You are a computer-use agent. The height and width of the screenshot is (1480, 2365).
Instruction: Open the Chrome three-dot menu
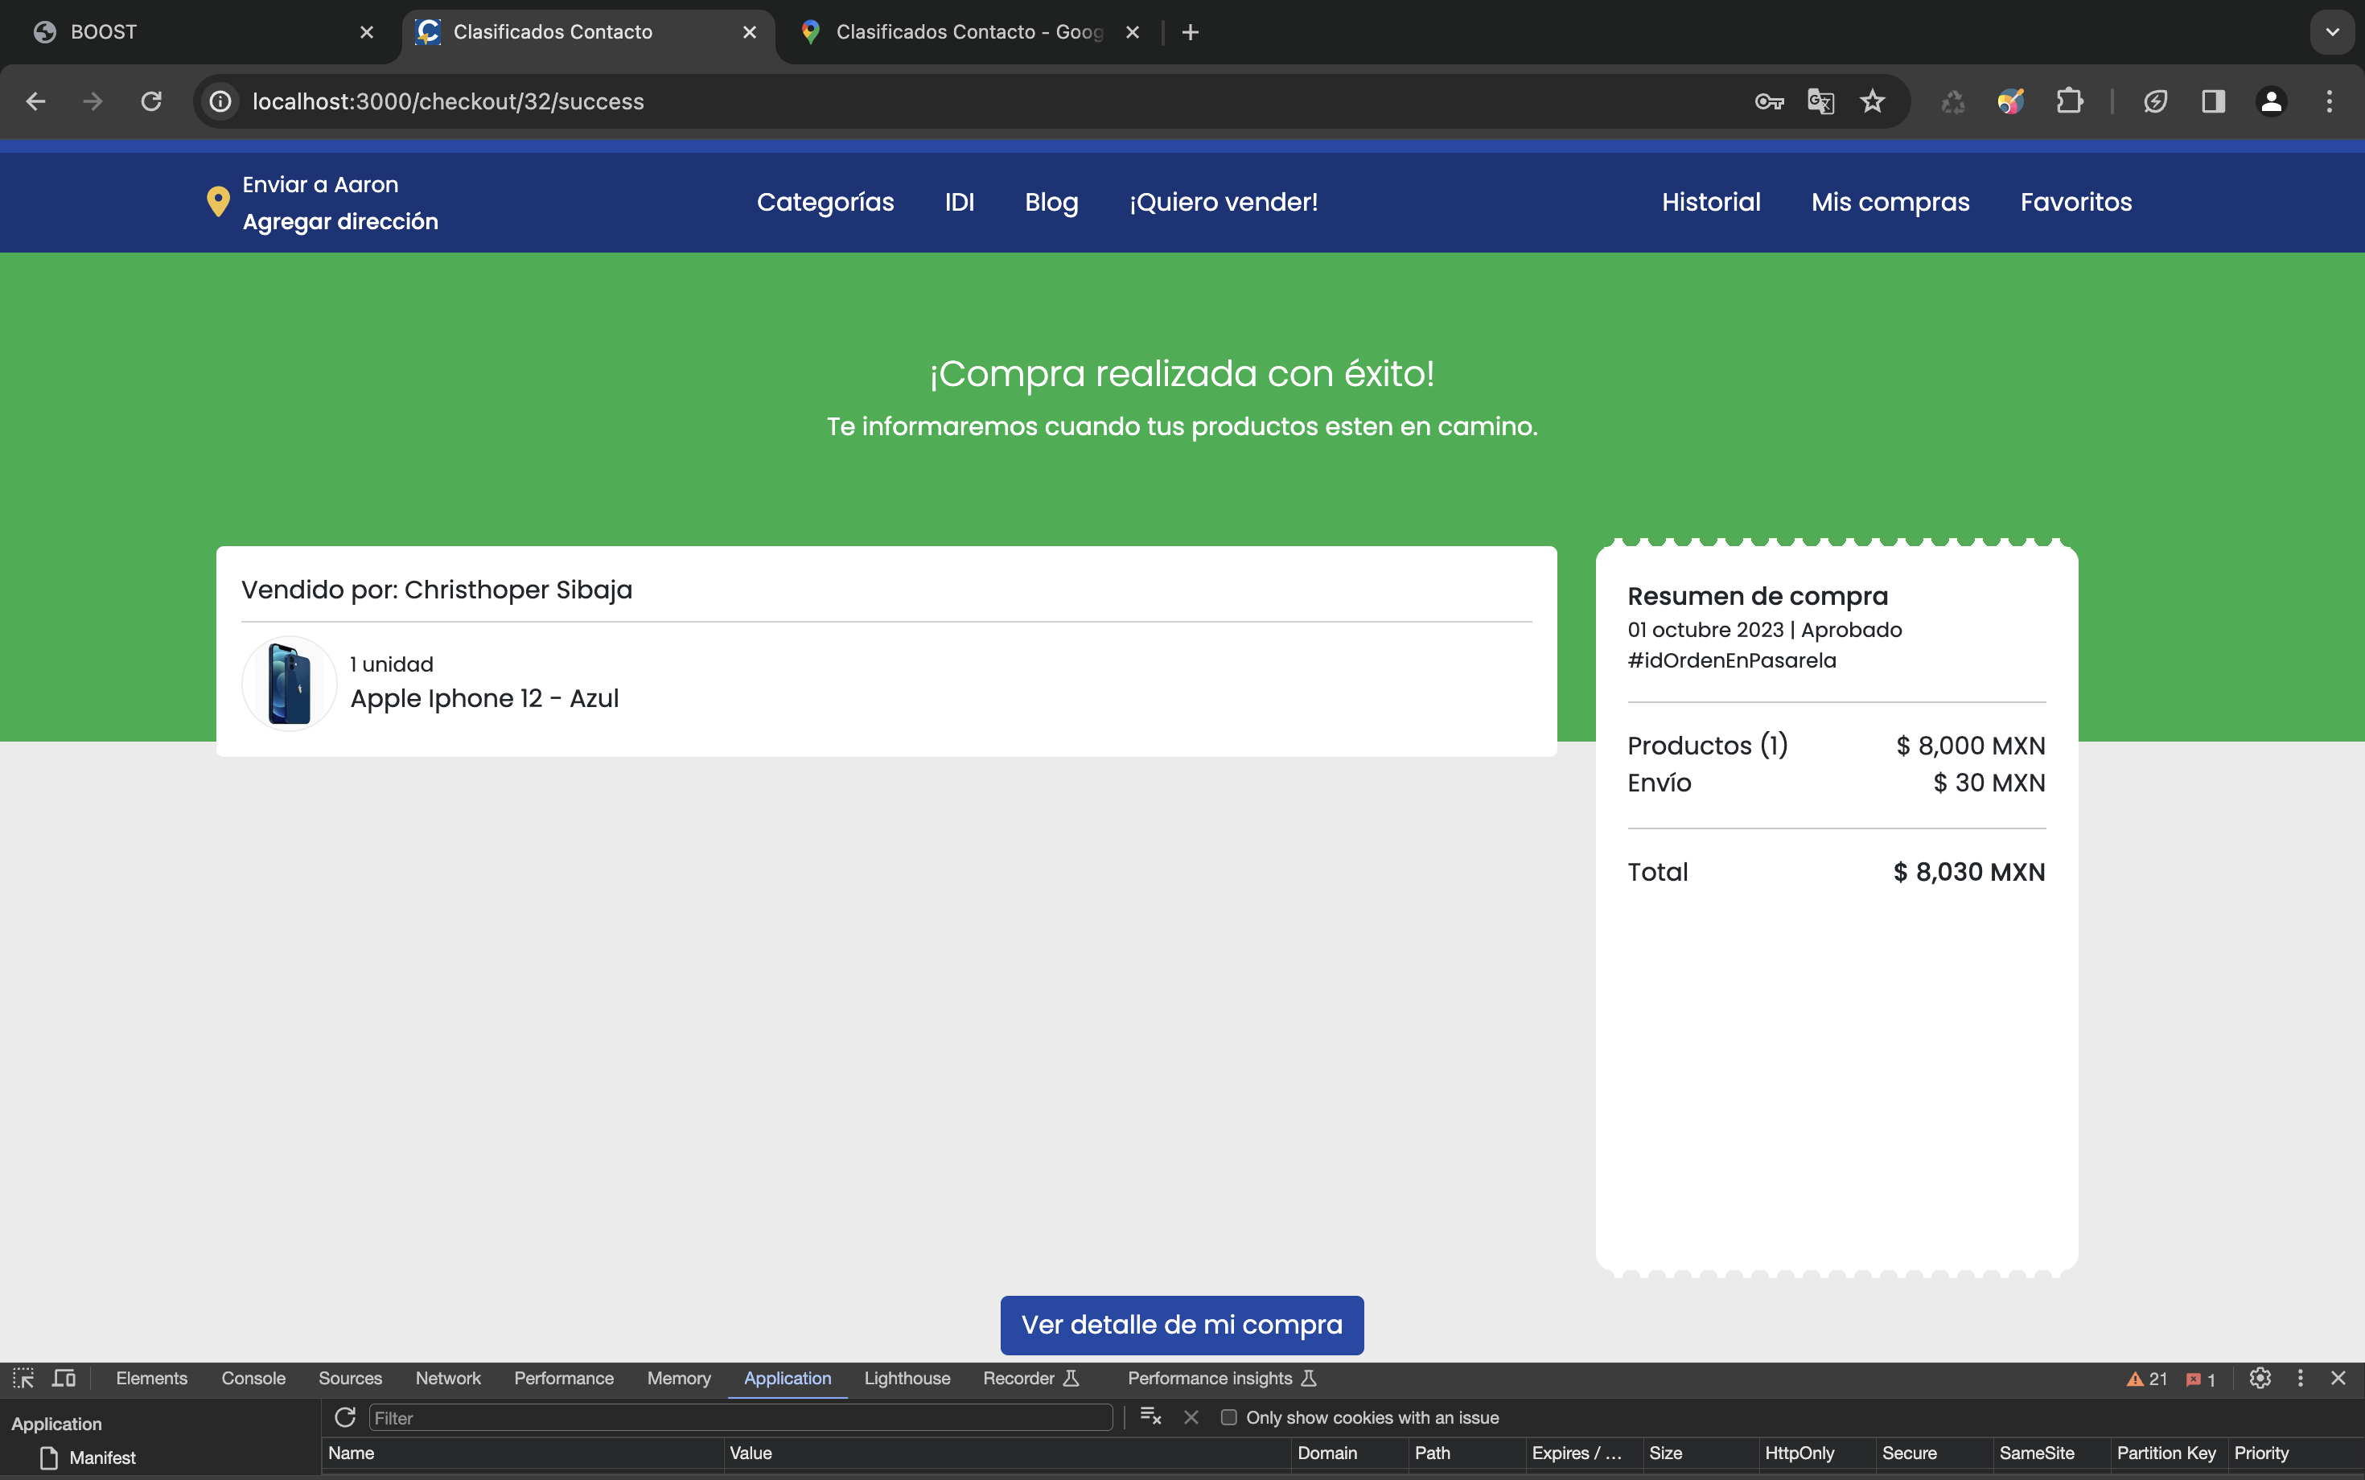point(2329,101)
